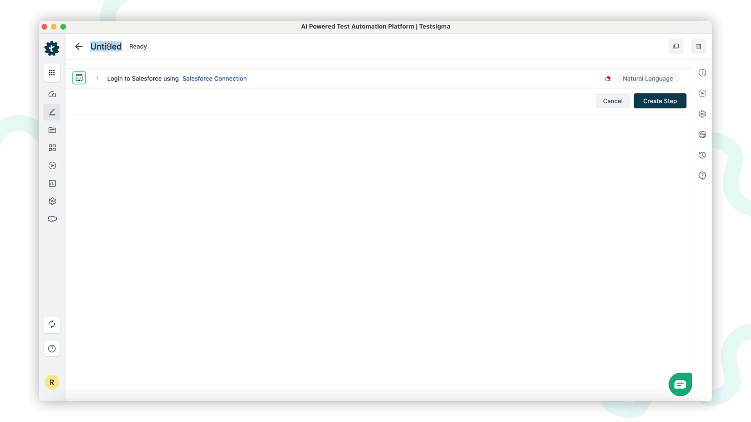Click the Create Step button

coord(660,101)
